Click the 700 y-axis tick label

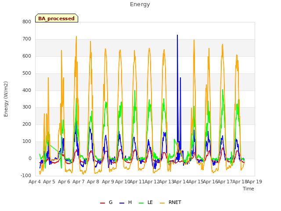(27, 39)
